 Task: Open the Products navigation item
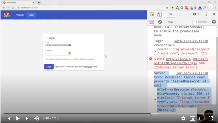(20, 15)
